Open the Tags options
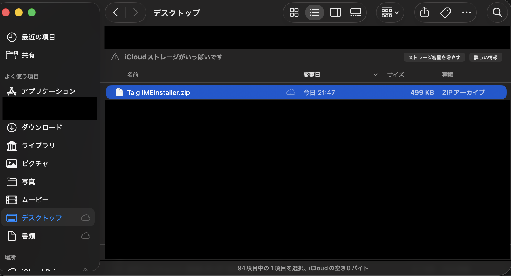 (x=445, y=12)
